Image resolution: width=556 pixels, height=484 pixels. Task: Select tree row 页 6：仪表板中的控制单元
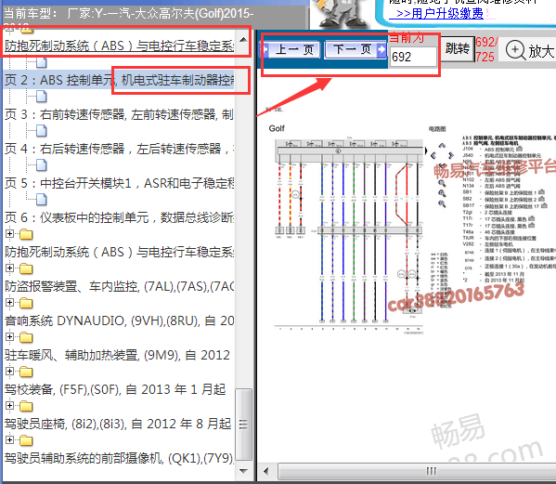pyautogui.click(x=119, y=217)
